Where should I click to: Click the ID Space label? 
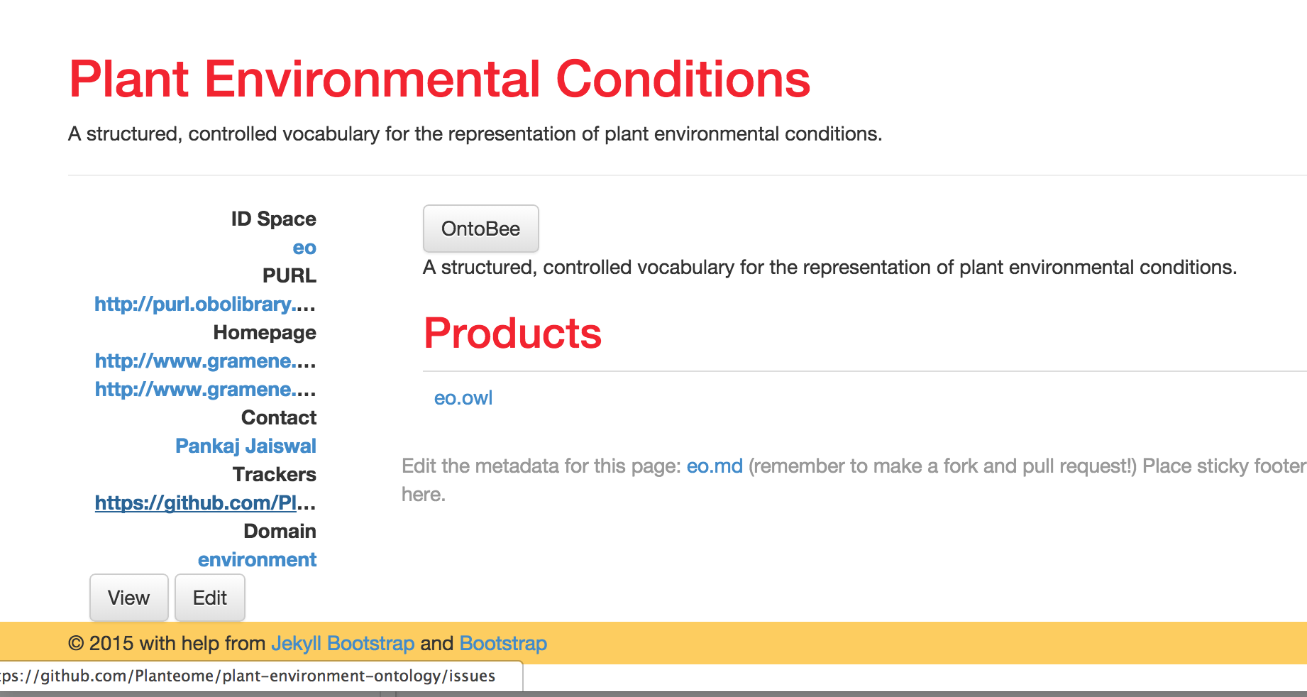(273, 219)
